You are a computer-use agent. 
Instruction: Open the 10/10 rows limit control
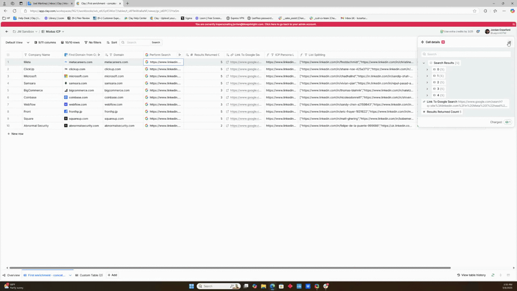(x=70, y=42)
